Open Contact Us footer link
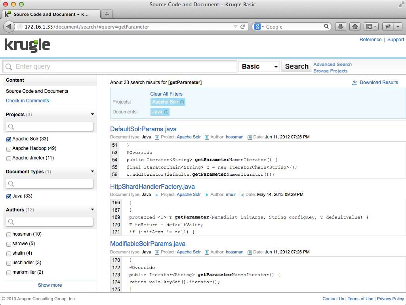 [x=333, y=299]
